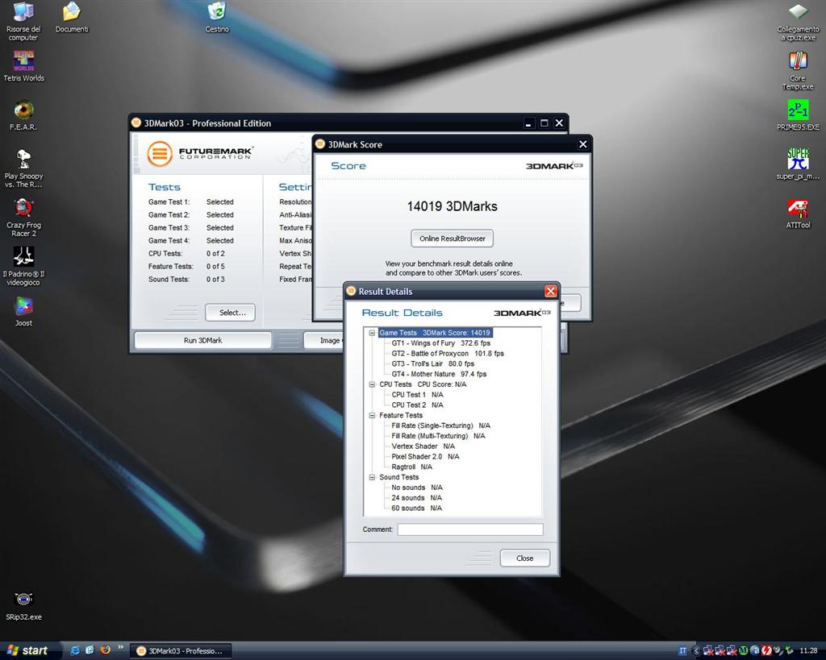Screen dimensions: 826x660
Task: Click the '0 of 5' value
Action: pyautogui.click(x=215, y=266)
